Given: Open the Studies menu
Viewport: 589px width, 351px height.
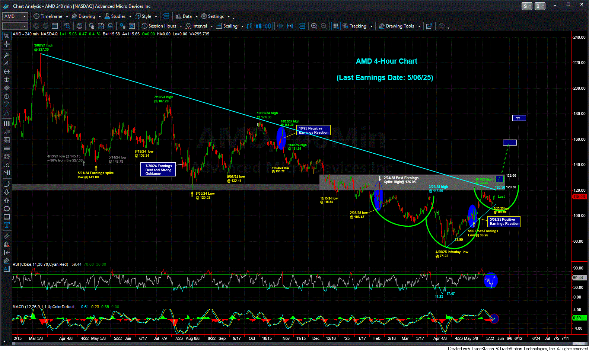Looking at the screenshot, I should click(x=115, y=16).
